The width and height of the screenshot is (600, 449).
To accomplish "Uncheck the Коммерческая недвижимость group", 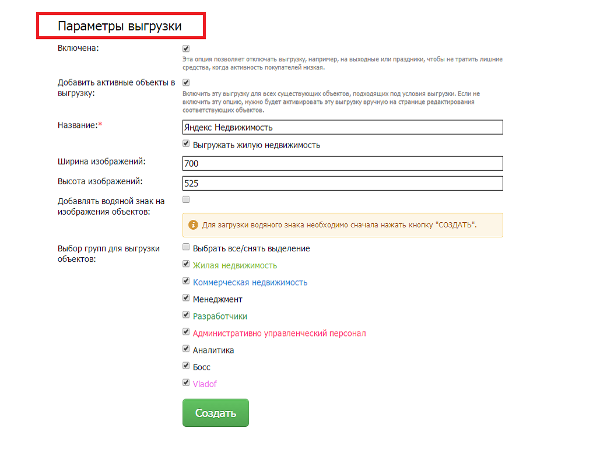I will coord(186,281).
